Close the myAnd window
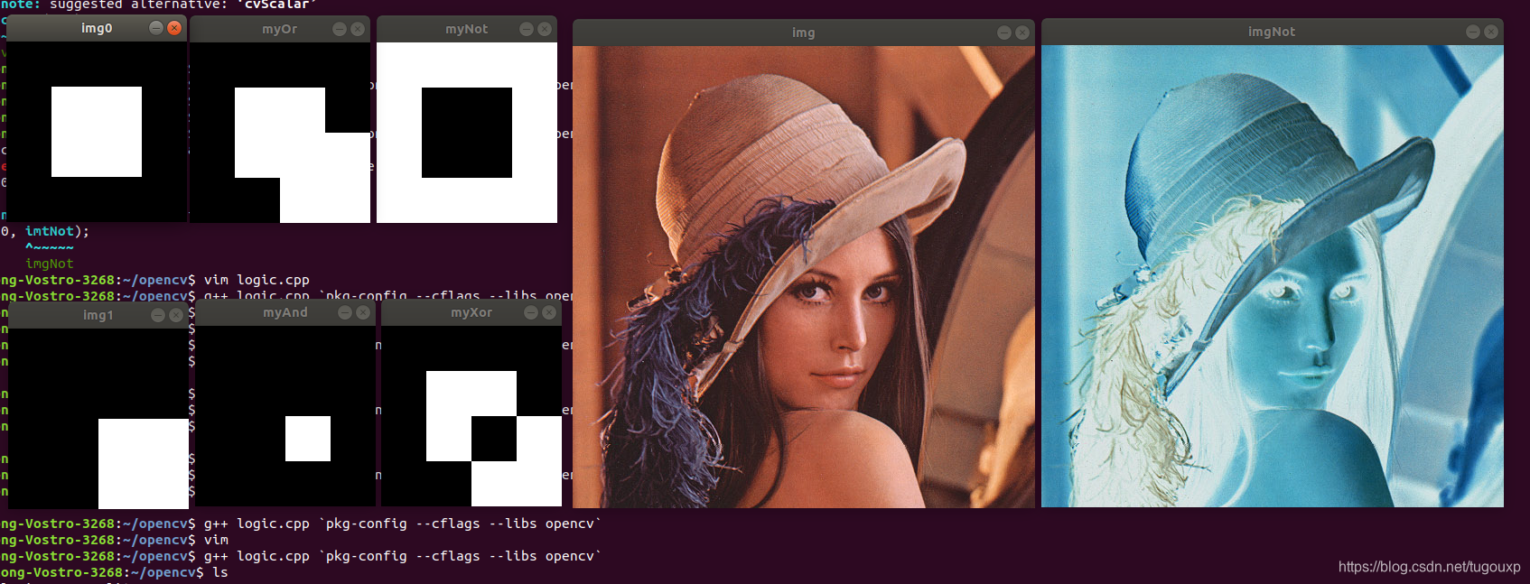The height and width of the screenshot is (584, 1530). coord(363,312)
